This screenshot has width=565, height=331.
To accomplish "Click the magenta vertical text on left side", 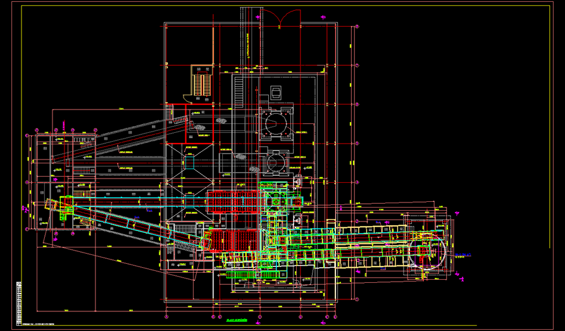I will [x=23, y=209].
